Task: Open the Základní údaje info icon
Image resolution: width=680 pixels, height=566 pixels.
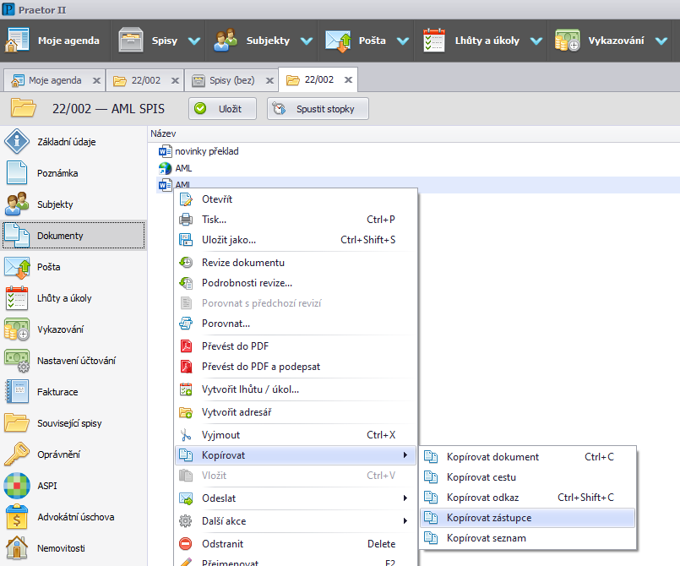Action: [x=18, y=142]
